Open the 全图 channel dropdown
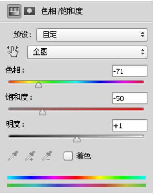 pos(87,52)
